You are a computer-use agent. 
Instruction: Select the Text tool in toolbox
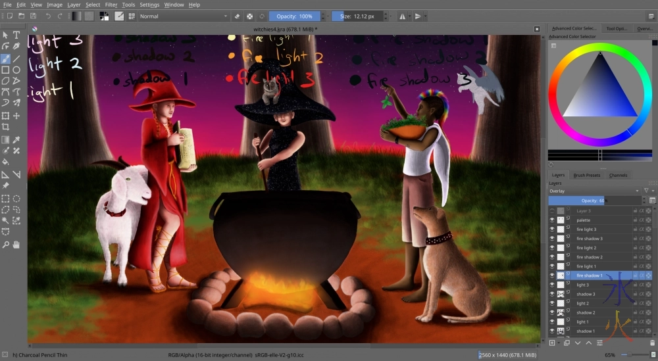(16, 35)
